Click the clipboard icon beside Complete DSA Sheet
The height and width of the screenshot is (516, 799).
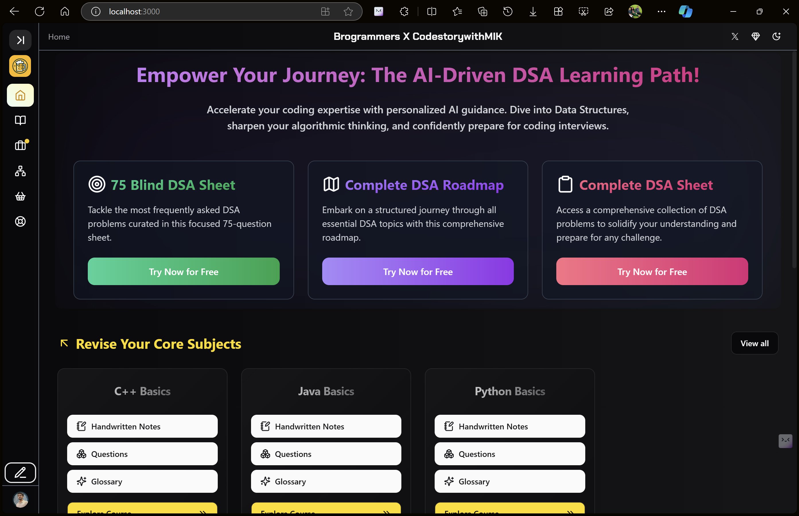pos(565,184)
